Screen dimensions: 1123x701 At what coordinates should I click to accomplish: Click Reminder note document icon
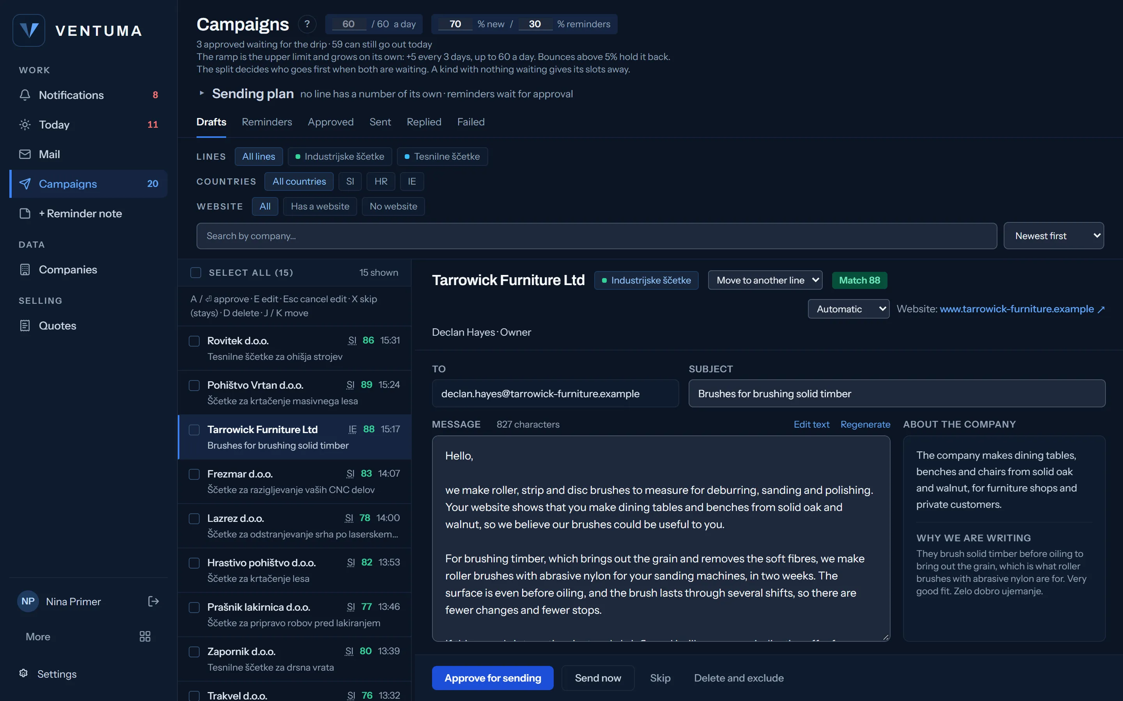click(25, 214)
